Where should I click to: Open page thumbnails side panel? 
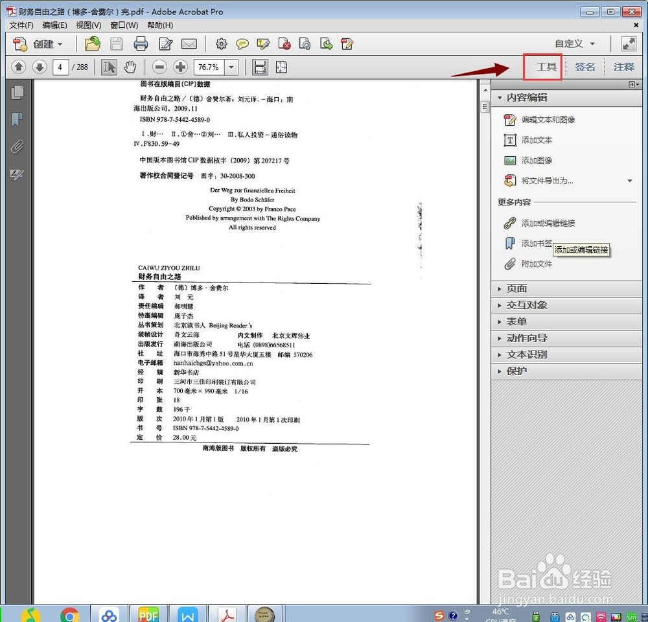point(17,92)
